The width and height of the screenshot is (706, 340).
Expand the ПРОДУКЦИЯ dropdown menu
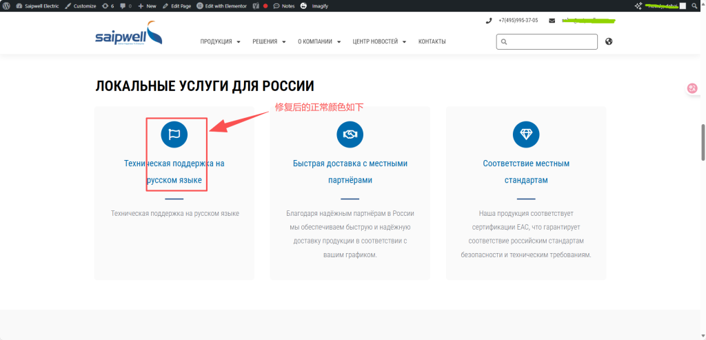220,41
